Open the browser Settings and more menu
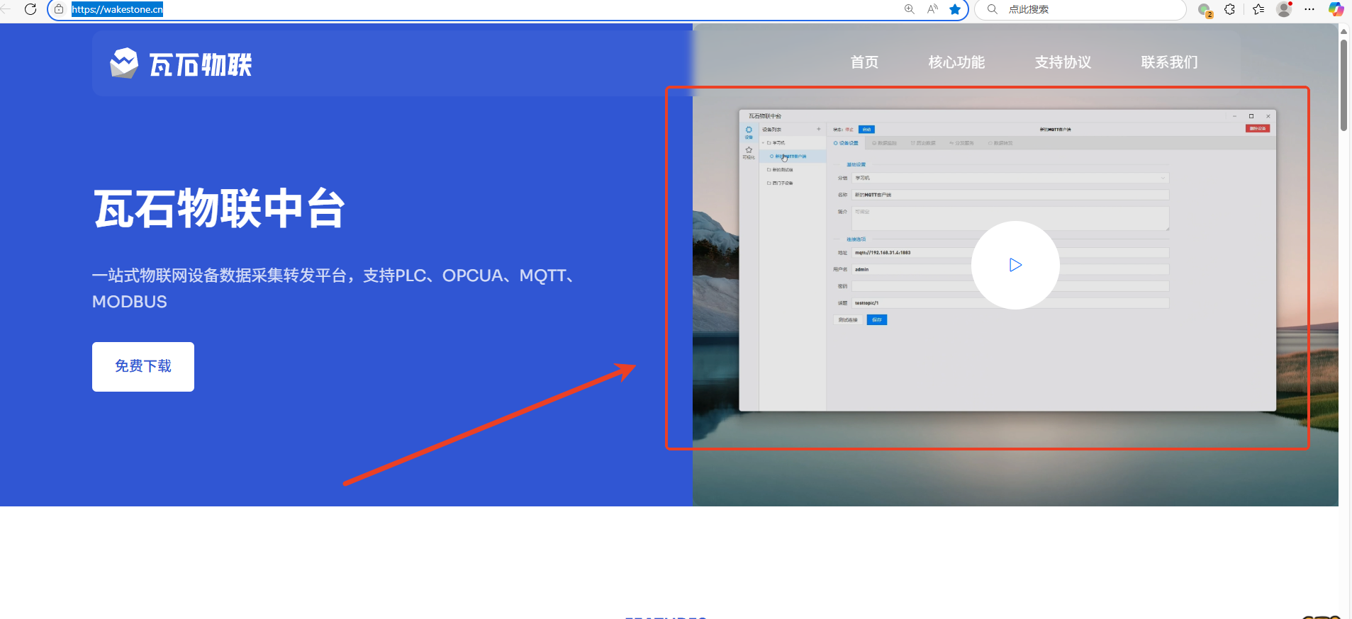This screenshot has width=1352, height=619. [1309, 9]
